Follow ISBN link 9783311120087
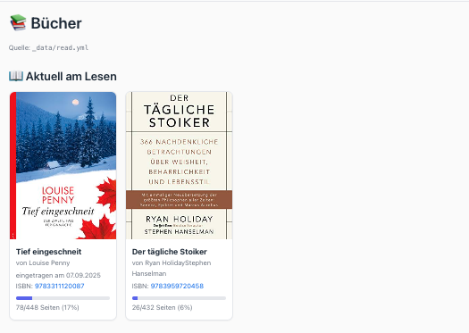This screenshot has height=333, width=469. click(59, 286)
